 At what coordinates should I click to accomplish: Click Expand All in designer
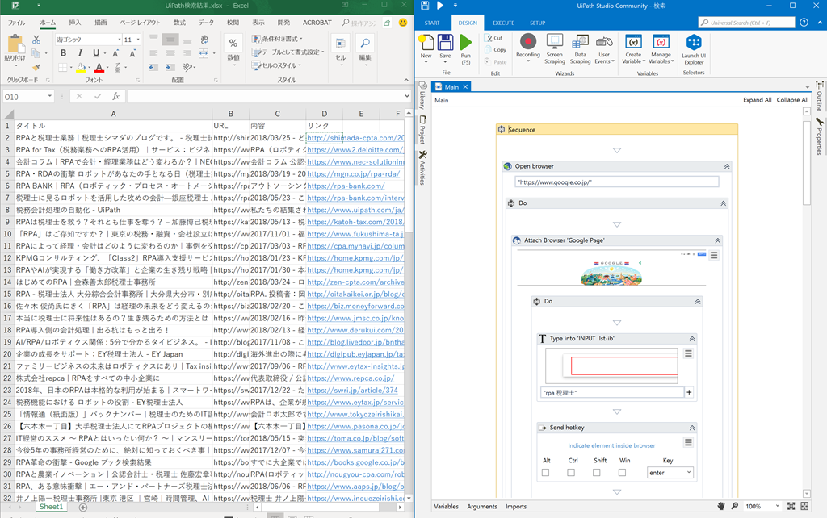coord(757,99)
